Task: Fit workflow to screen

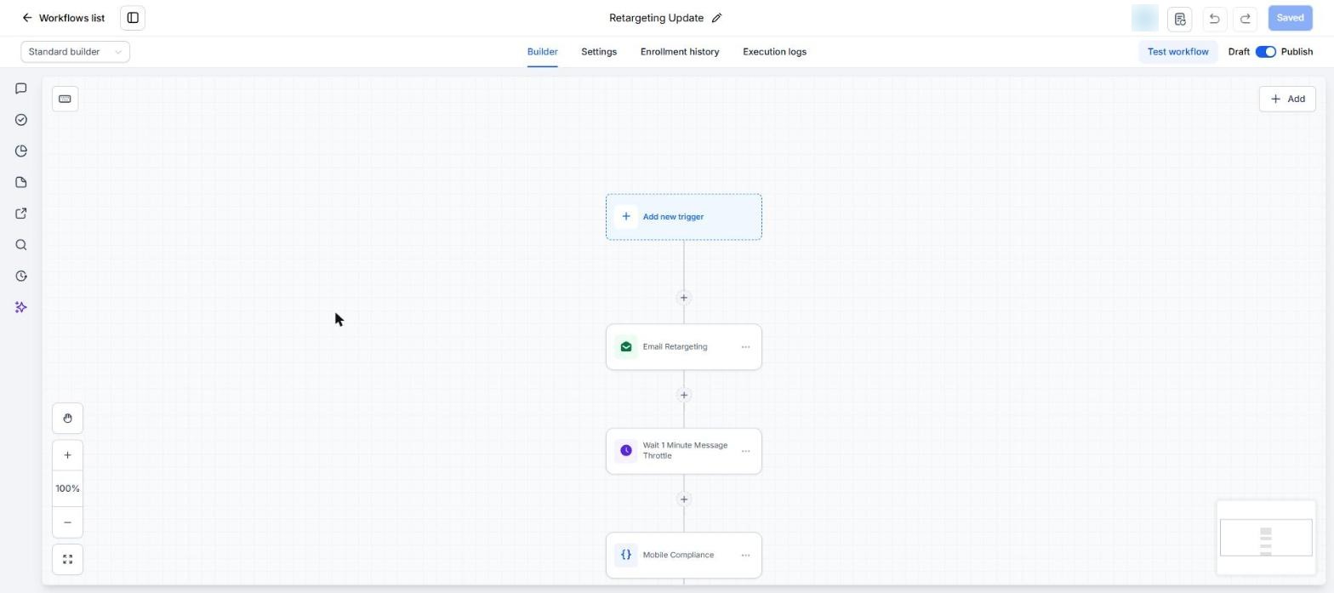Action: coord(67,560)
